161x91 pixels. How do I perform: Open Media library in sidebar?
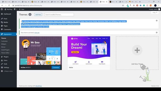point(6,22)
